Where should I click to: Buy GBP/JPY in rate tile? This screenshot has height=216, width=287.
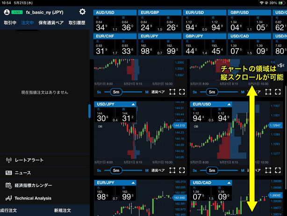tap(215, 47)
